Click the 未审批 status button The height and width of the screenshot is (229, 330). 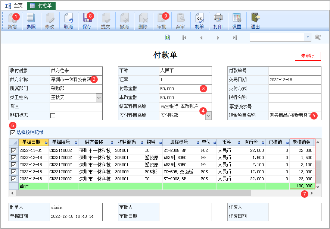[x=308, y=56]
